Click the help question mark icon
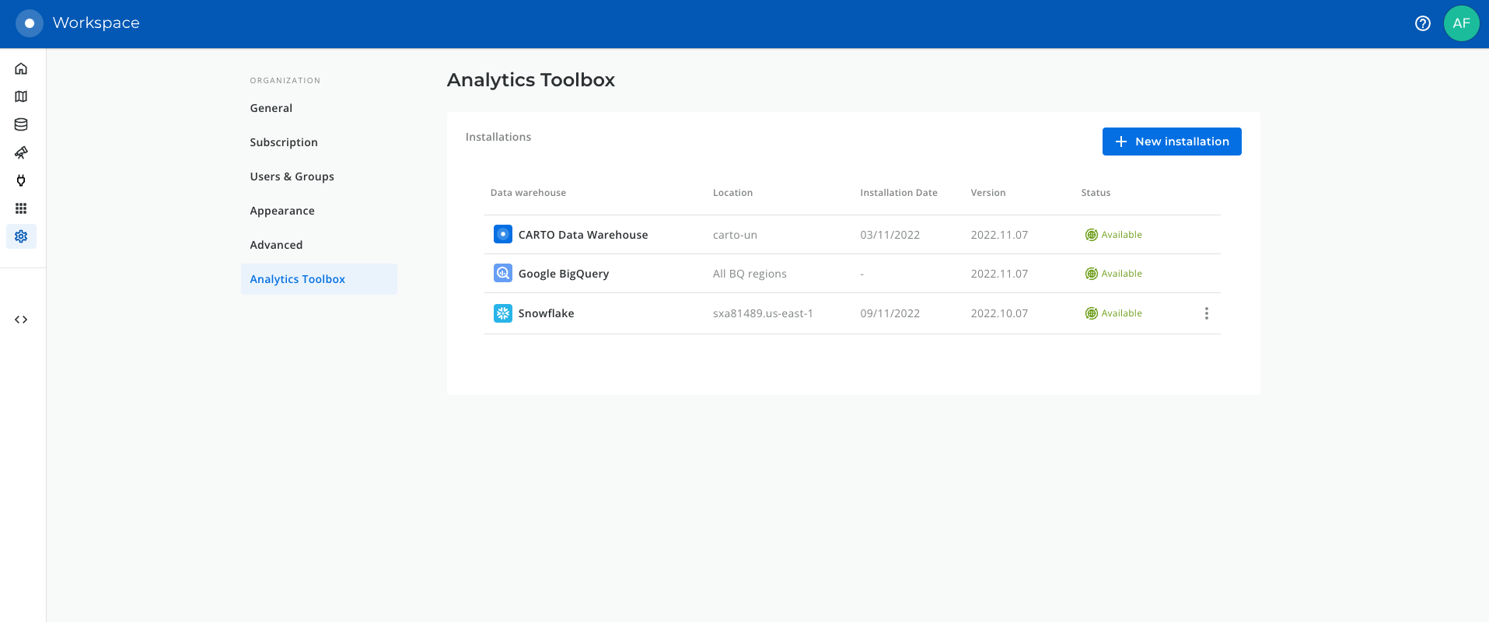 coord(1422,23)
